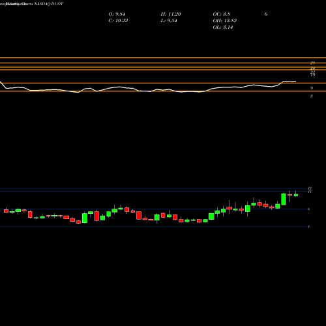This screenshot has height=326, width=326.
Task: Click the last green candle on the right
Action: tap(296, 195)
